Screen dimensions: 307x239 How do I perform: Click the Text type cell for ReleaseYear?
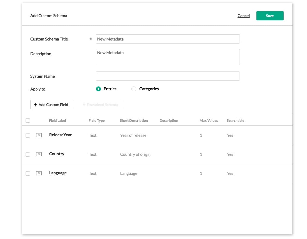pyautogui.click(x=93, y=135)
